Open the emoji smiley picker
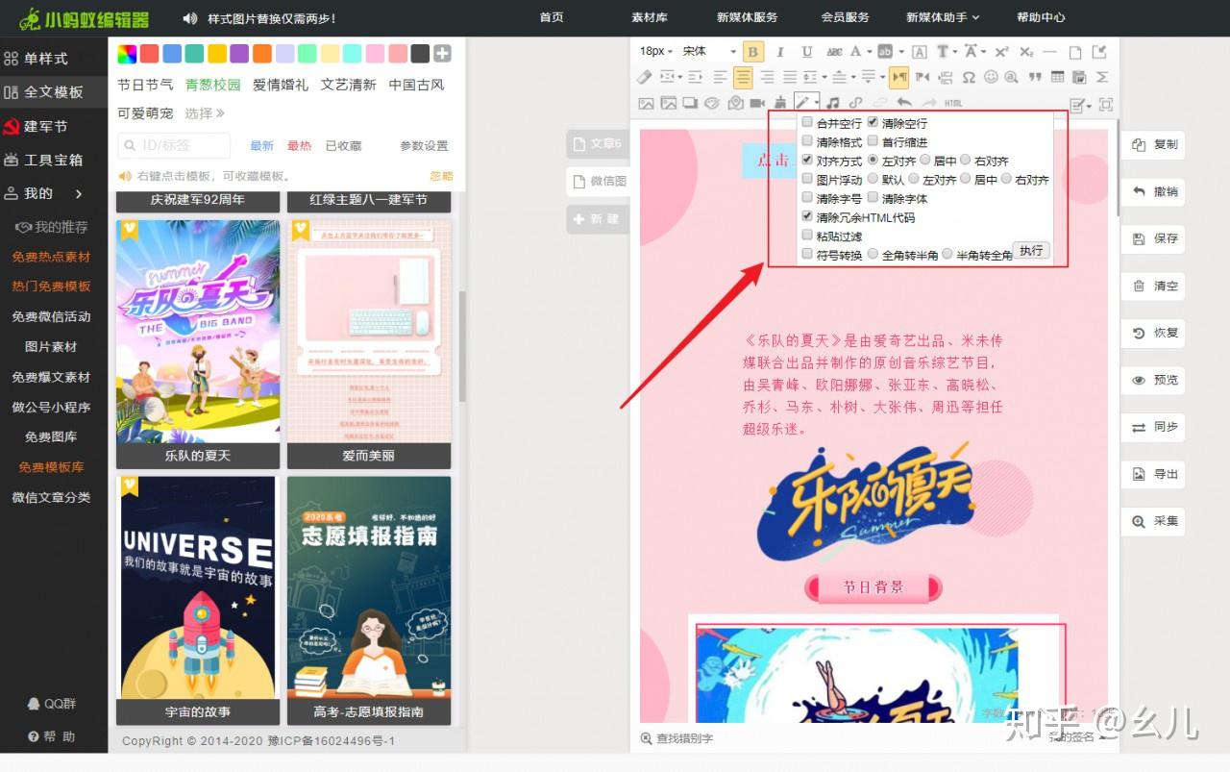This screenshot has width=1230, height=772. coord(991,77)
